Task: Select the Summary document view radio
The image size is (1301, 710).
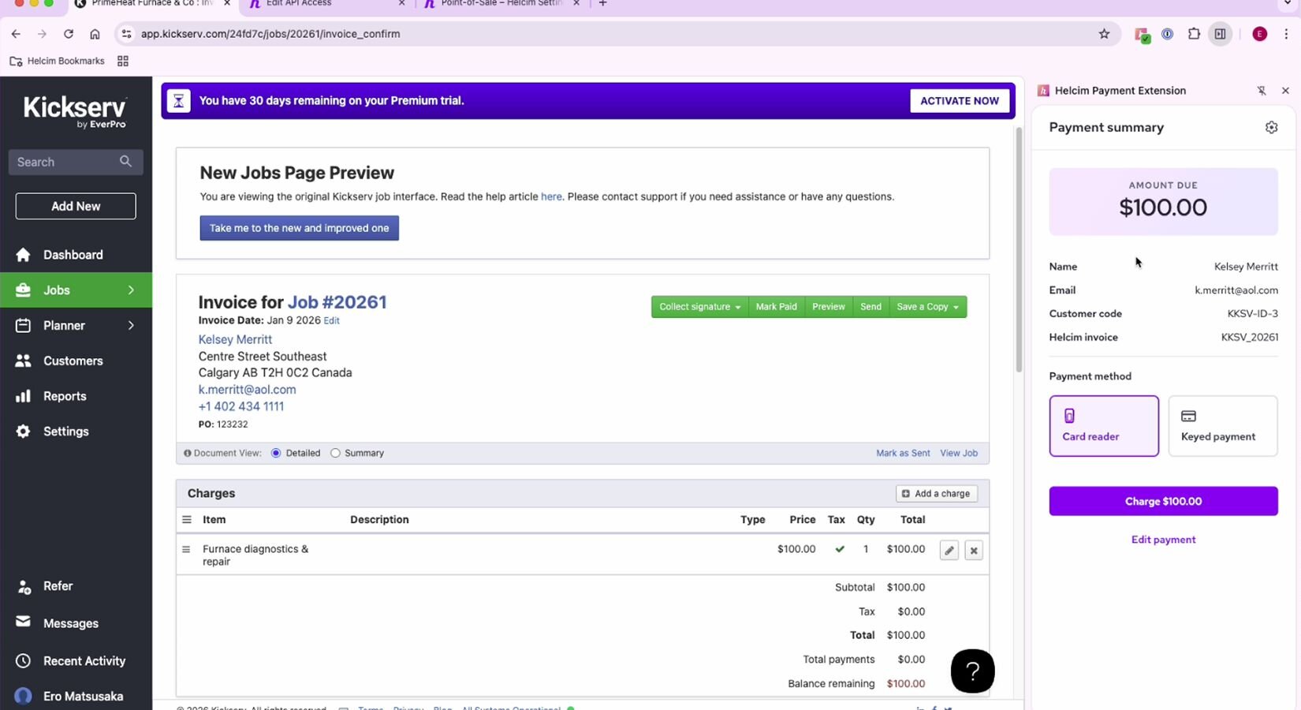Action: tap(335, 454)
